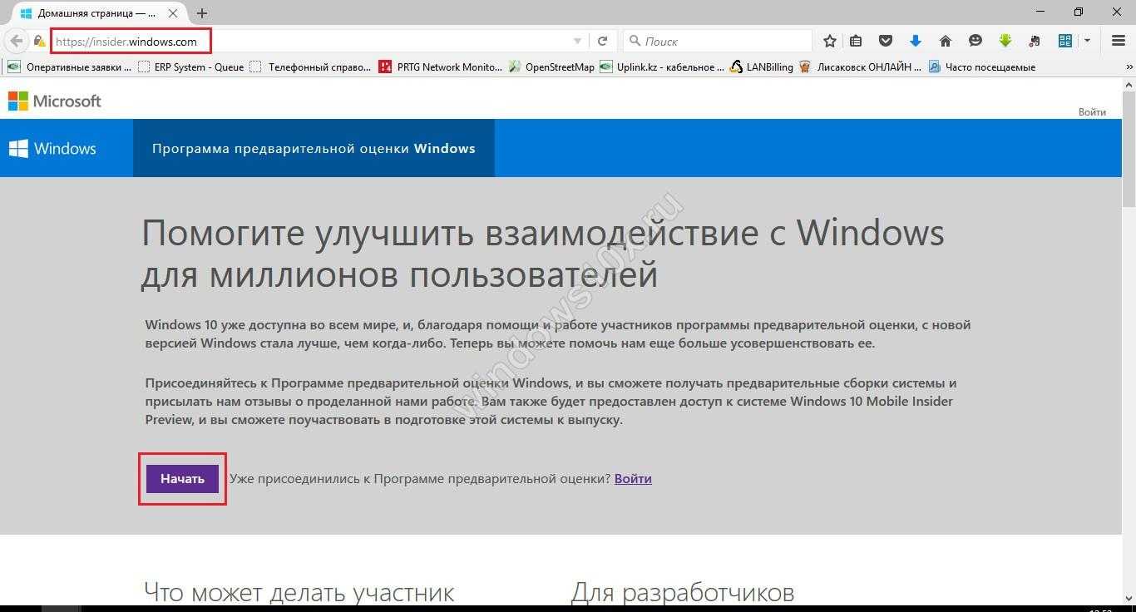1136x612 pixels.
Task: Expand the dropdown arrow beside the teal grid icon
Action: [x=1086, y=41]
